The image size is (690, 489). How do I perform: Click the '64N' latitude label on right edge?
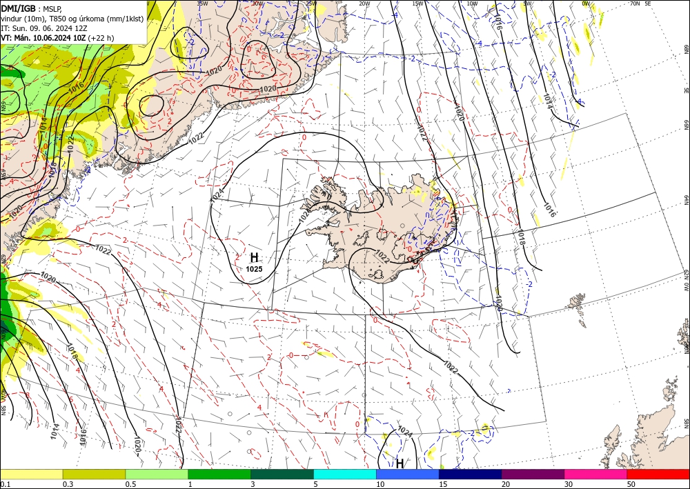[686, 199]
